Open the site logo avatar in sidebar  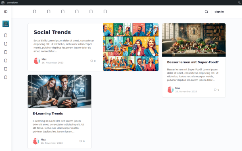coord(6,24)
